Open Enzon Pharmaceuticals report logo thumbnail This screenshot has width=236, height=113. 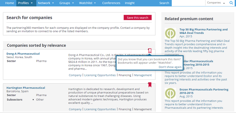click(x=170, y=93)
